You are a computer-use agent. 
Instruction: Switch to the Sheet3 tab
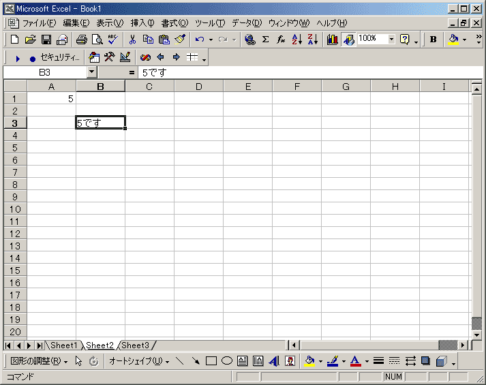pyautogui.click(x=135, y=345)
